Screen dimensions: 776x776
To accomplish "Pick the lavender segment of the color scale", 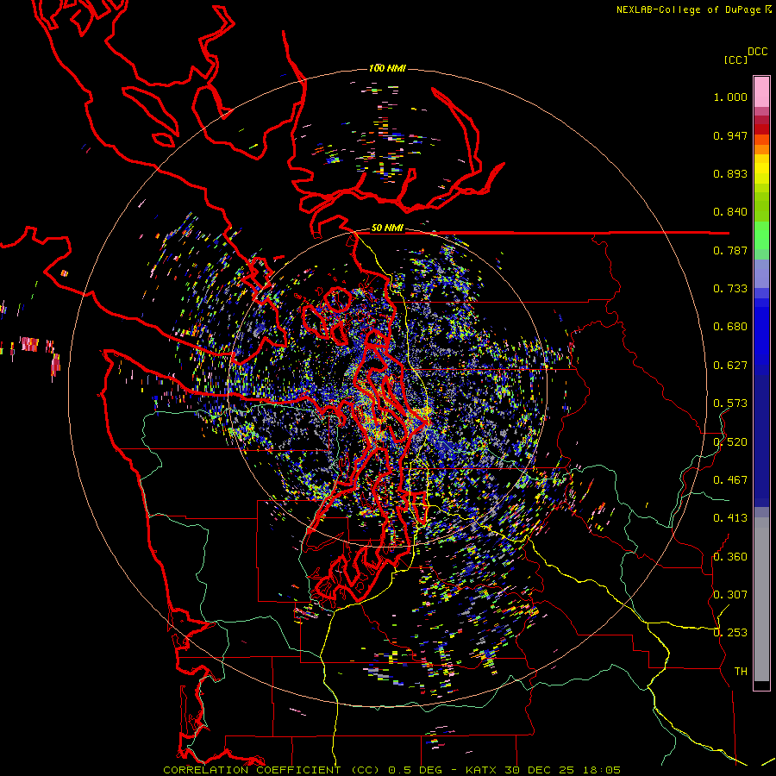I will (x=761, y=274).
